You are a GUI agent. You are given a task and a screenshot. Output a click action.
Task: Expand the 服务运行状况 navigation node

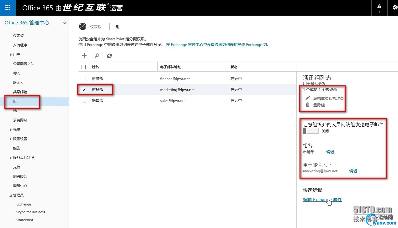pyautogui.click(x=11, y=158)
